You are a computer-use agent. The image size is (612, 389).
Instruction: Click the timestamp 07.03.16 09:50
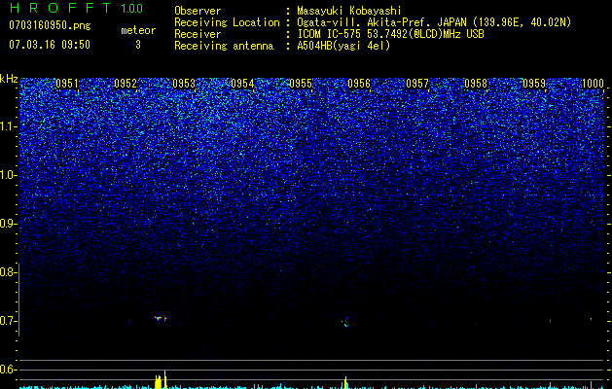pos(50,45)
